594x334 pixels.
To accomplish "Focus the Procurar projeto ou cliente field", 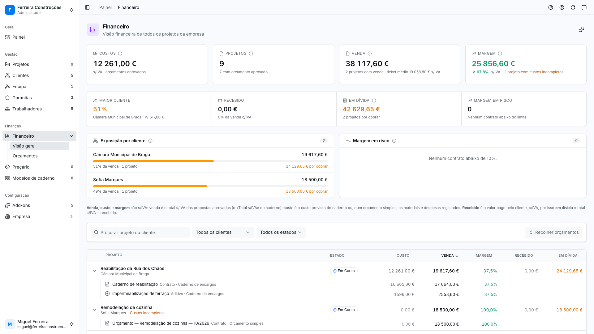I will tap(140, 232).
